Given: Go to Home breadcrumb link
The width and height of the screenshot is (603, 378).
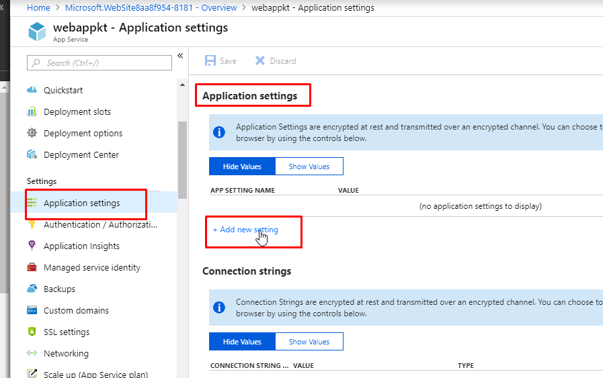Looking at the screenshot, I should click(38, 7).
